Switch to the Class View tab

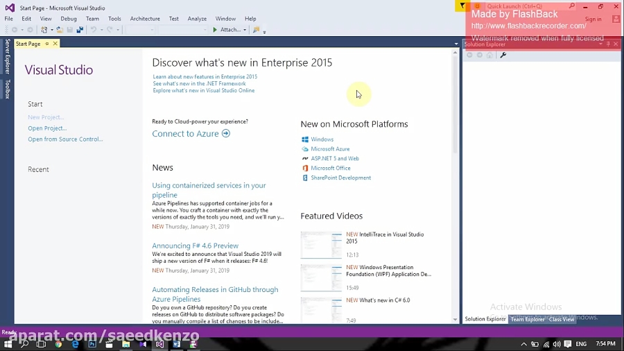pyautogui.click(x=562, y=319)
